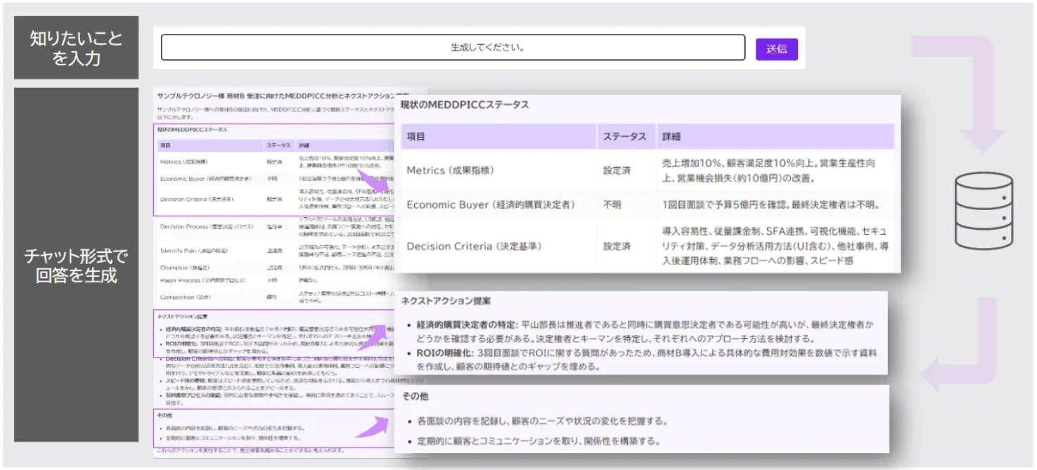Click the ステータス column header in enlarged table

624,136
